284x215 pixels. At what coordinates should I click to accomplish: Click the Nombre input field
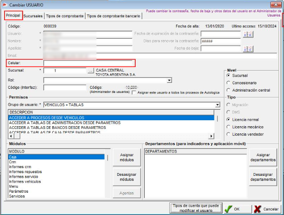click(88, 41)
